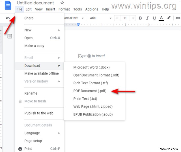Expand the New submenu

[40, 30]
